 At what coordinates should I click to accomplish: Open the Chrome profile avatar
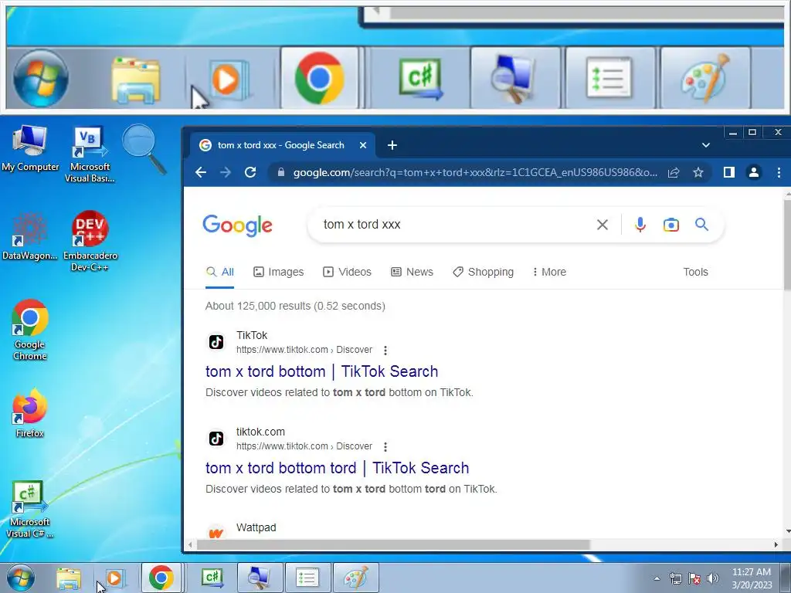pos(754,172)
